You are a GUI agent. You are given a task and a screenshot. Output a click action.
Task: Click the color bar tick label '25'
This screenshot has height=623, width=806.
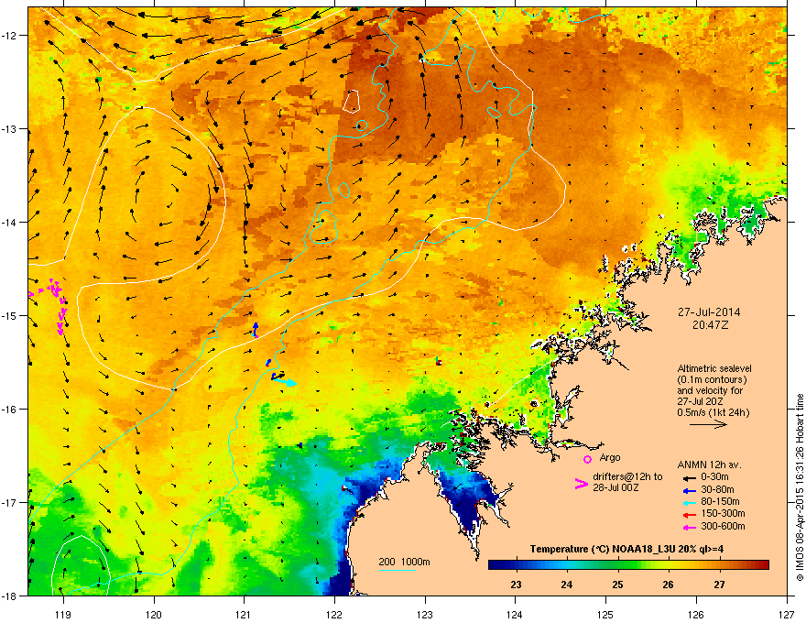[x=617, y=585]
